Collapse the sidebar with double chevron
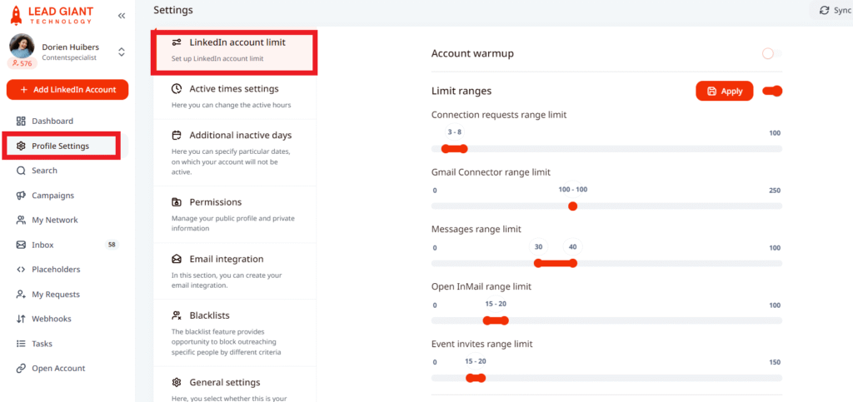The height and width of the screenshot is (402, 853). point(122,15)
